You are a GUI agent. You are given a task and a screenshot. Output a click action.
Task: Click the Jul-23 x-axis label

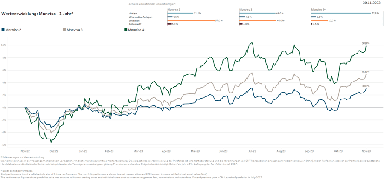(253, 151)
